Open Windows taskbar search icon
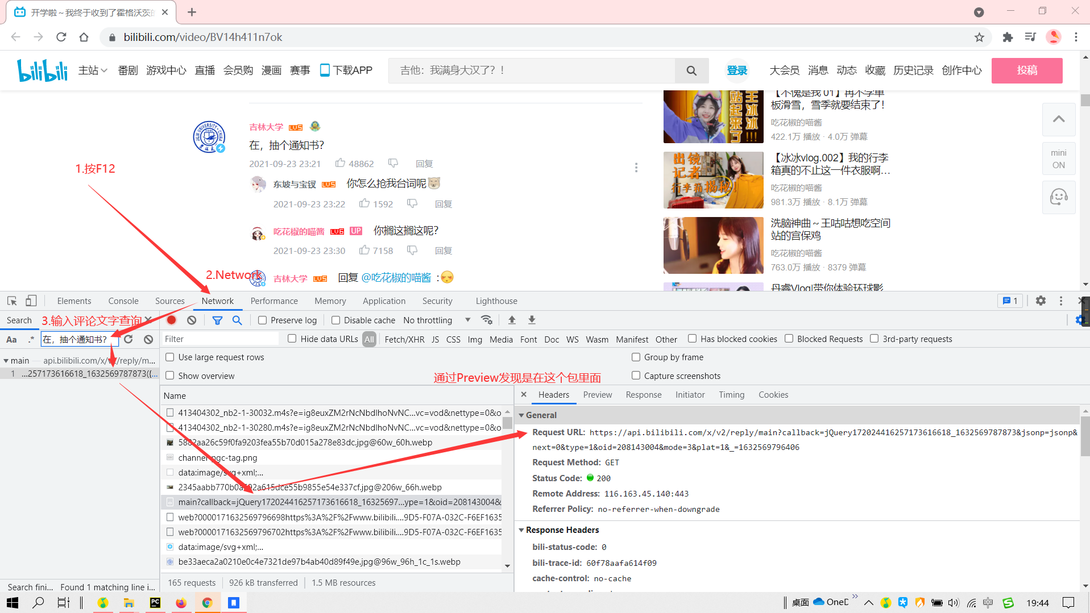 38,603
